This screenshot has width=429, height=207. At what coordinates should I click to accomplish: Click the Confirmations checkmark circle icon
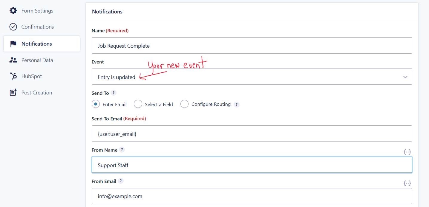[x=13, y=27]
